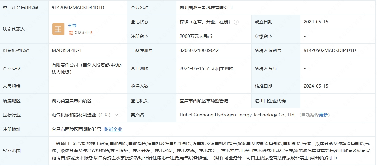This screenshot has height=166, width=377.
Task: Expand the 电气机械和器材制造业 industry chevron
Action: [116, 115]
